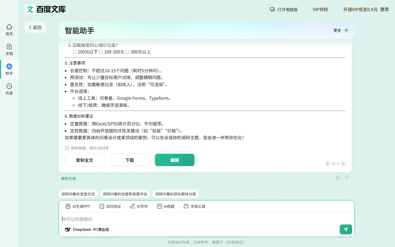Click the thumbs down icon
This screenshot has width=395, height=247.
point(347,178)
